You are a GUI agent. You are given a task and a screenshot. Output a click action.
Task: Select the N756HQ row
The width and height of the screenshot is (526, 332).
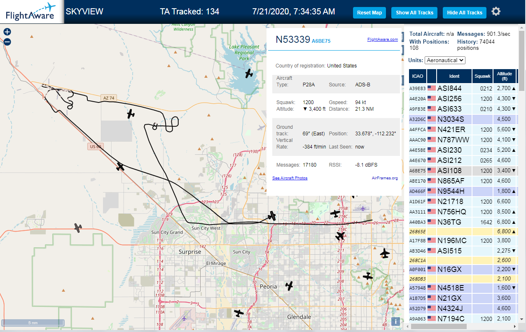click(463, 212)
